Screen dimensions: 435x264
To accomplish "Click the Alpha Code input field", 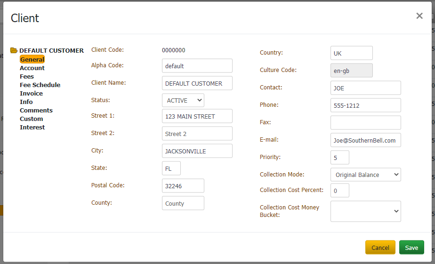I will click(197, 66).
